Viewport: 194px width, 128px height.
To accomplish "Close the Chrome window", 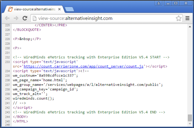I will 186,3.
